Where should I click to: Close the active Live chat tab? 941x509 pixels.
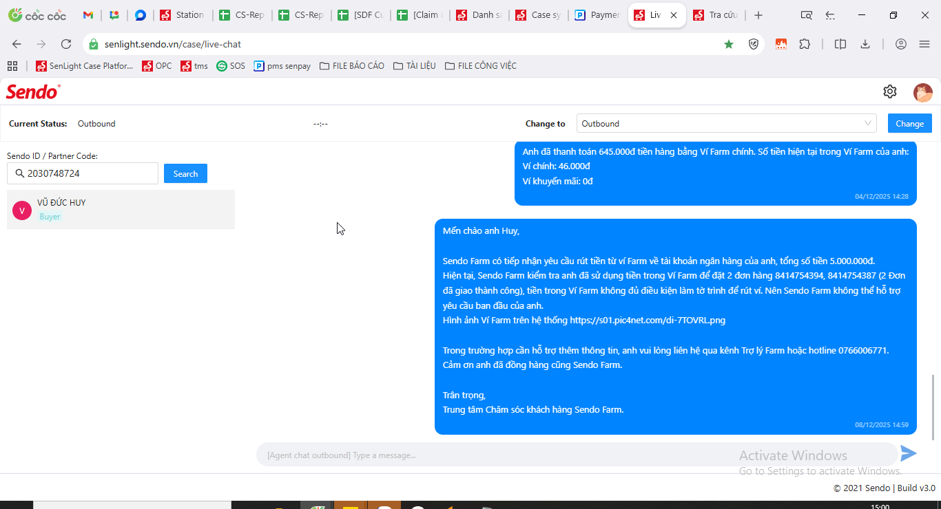(674, 15)
